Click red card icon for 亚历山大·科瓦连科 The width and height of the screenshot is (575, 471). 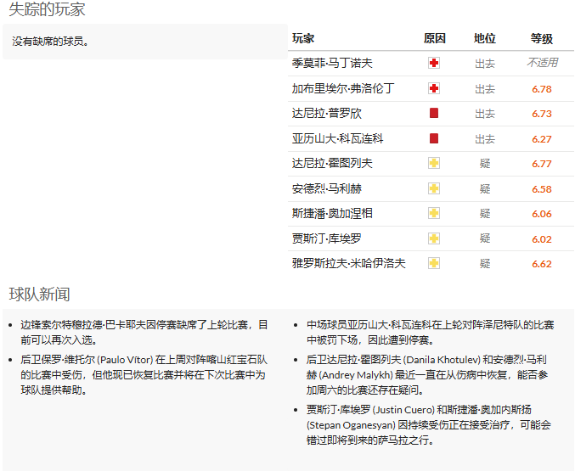coord(434,138)
